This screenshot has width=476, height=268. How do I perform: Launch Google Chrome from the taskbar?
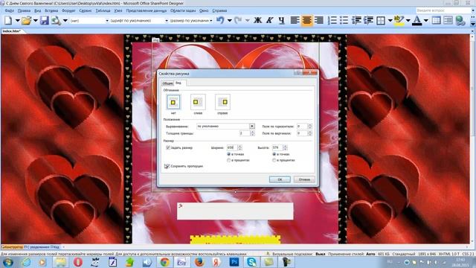[x=165, y=262]
